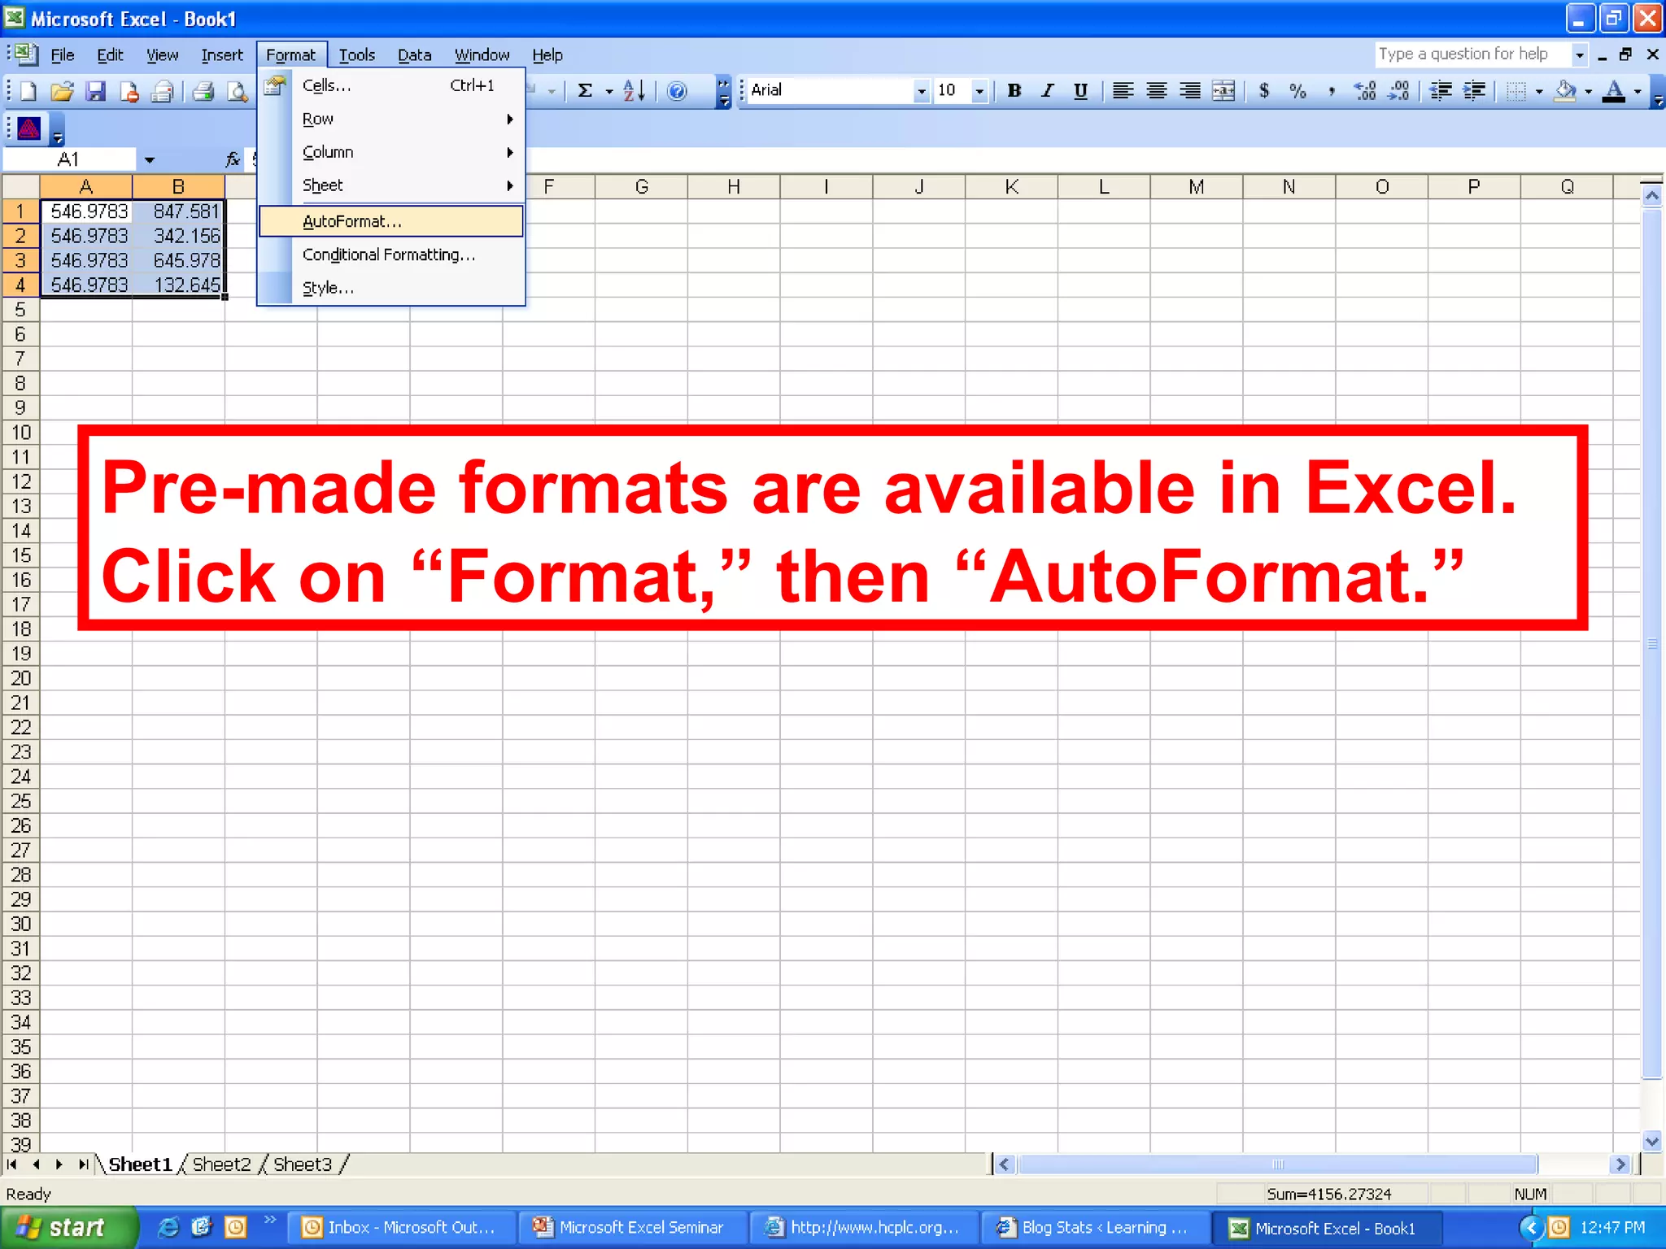
Task: Open the Font name dropdown arrow
Action: coord(921,91)
